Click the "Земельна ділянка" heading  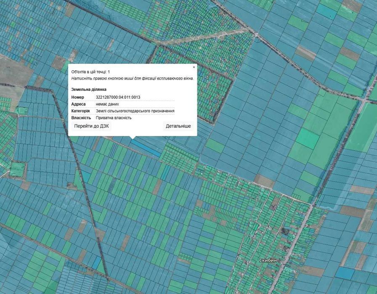pyautogui.click(x=89, y=90)
